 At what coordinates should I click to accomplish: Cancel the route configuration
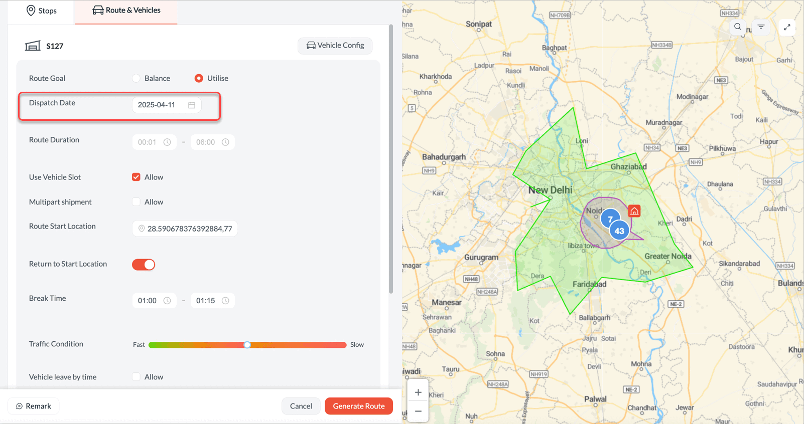tap(301, 406)
